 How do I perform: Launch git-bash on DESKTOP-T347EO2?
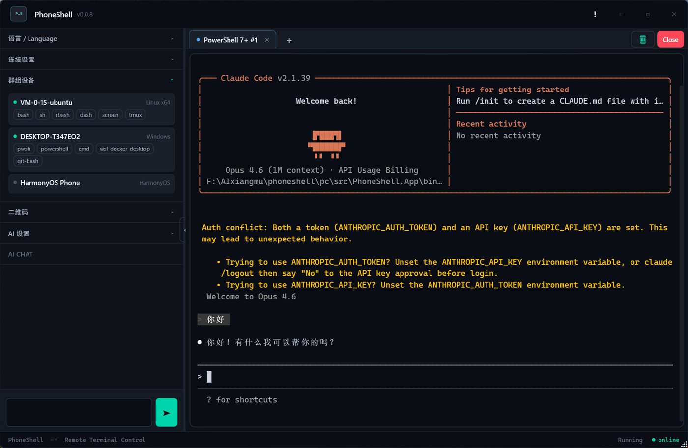coord(28,161)
